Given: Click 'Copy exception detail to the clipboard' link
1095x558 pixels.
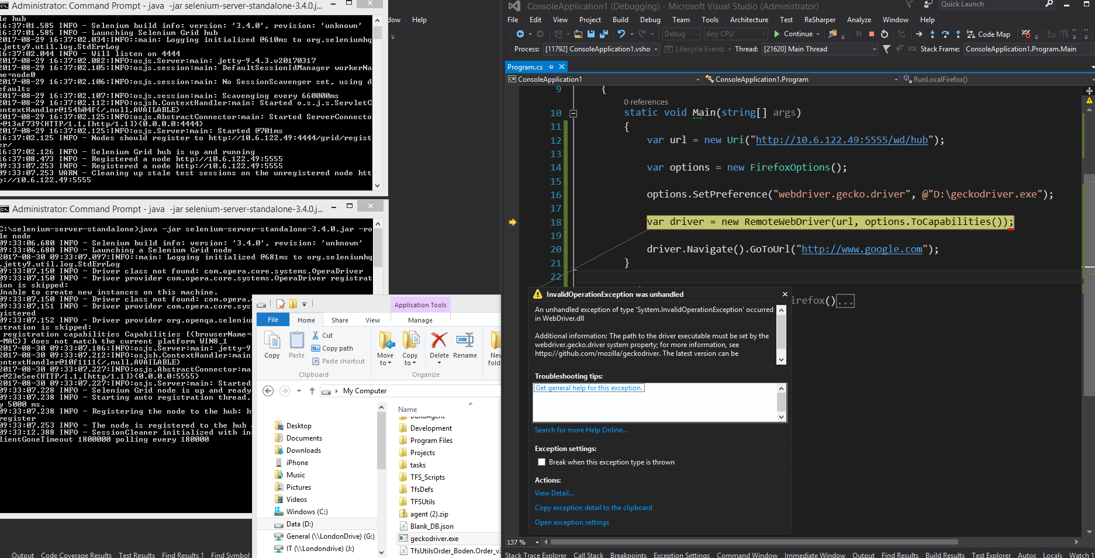Looking at the screenshot, I should 593,508.
